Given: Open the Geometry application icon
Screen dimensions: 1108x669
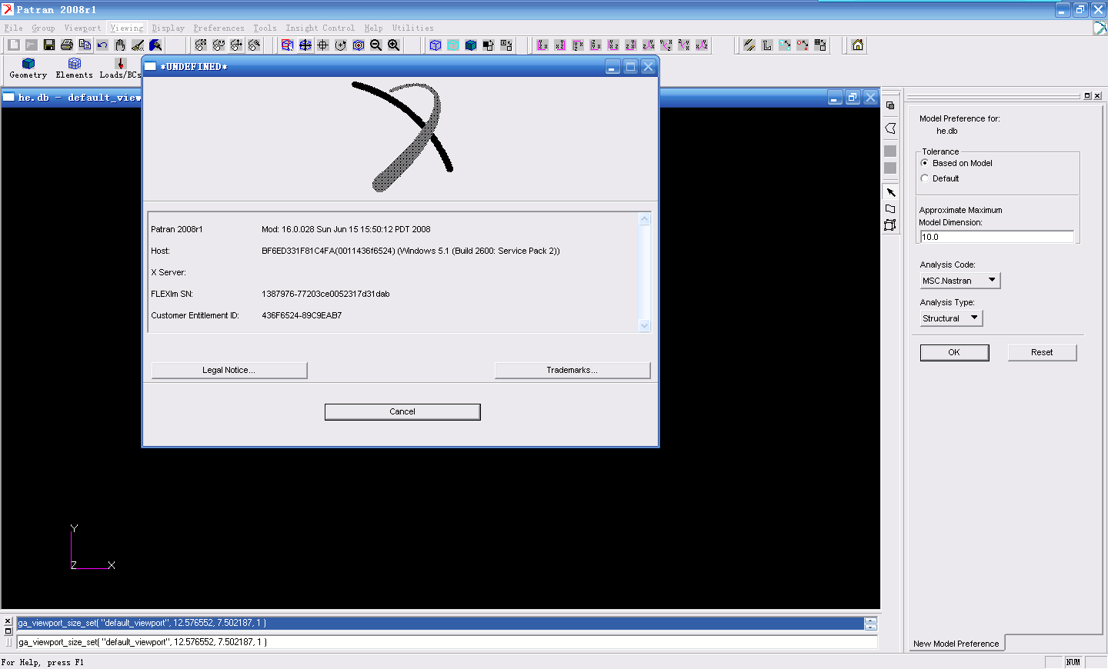Looking at the screenshot, I should coord(28,68).
